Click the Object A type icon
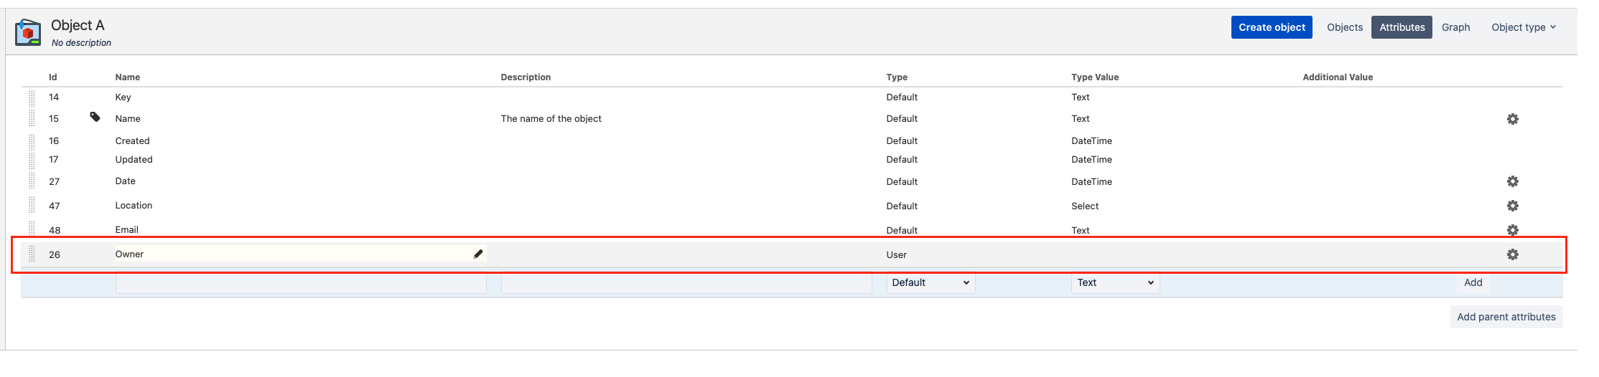Image resolution: width=1599 pixels, height=377 pixels. 28,32
